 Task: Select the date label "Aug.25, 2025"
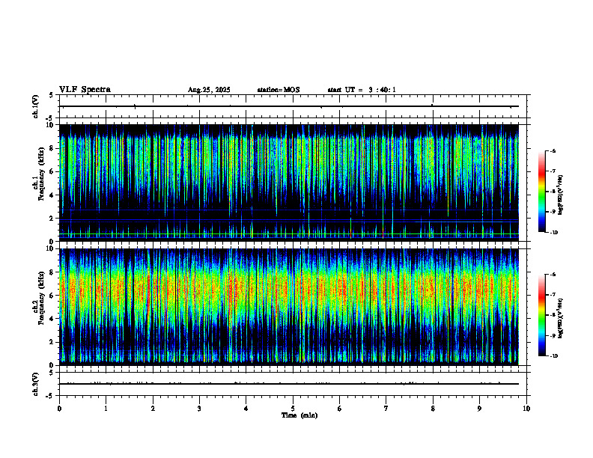coord(209,90)
